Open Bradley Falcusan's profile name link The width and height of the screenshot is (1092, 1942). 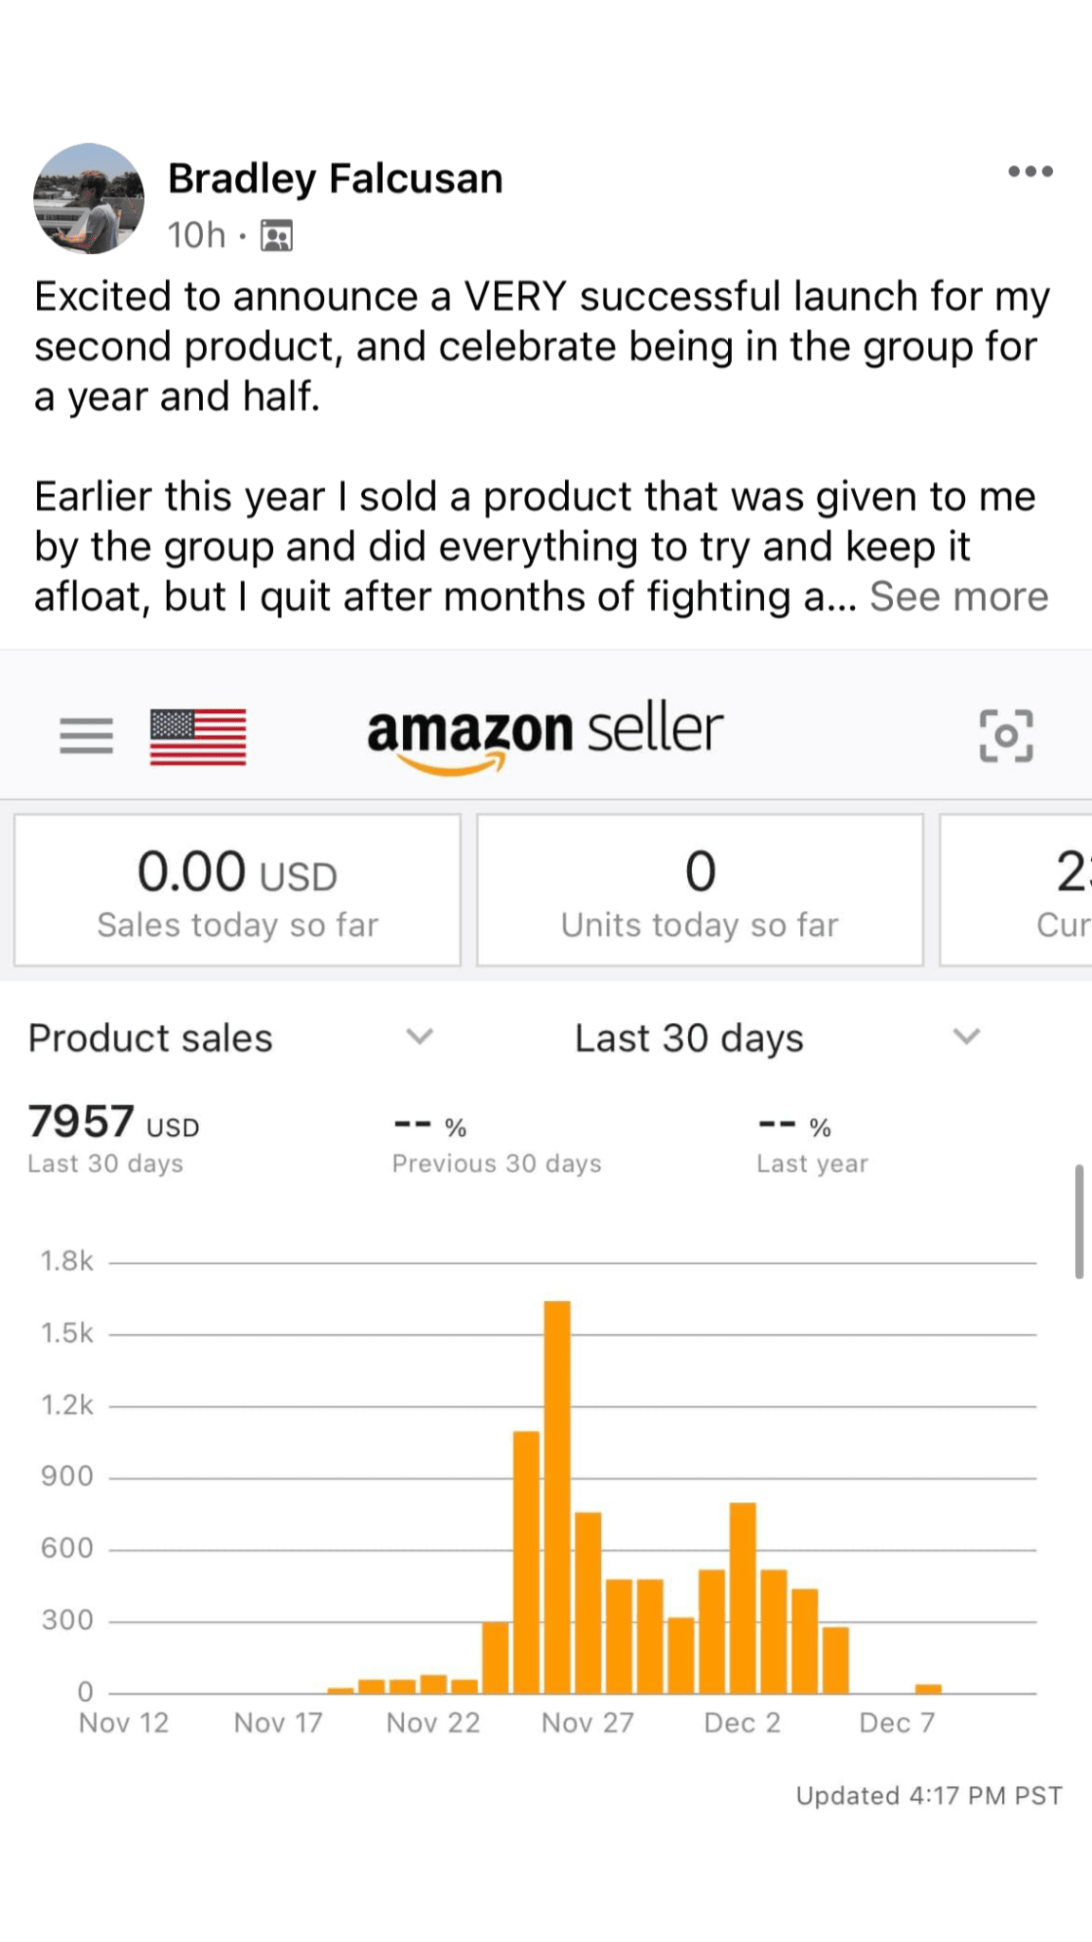click(x=336, y=178)
